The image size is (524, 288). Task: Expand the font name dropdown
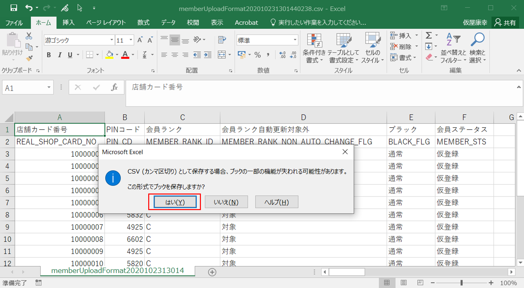click(x=111, y=40)
